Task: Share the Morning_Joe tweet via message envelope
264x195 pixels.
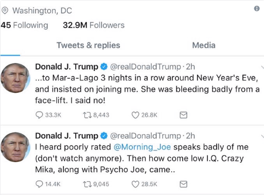Action: [183, 184]
